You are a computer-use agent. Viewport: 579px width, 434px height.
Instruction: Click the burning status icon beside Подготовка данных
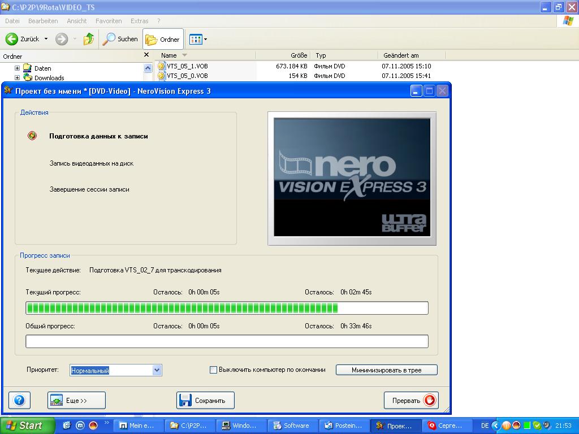(32, 136)
